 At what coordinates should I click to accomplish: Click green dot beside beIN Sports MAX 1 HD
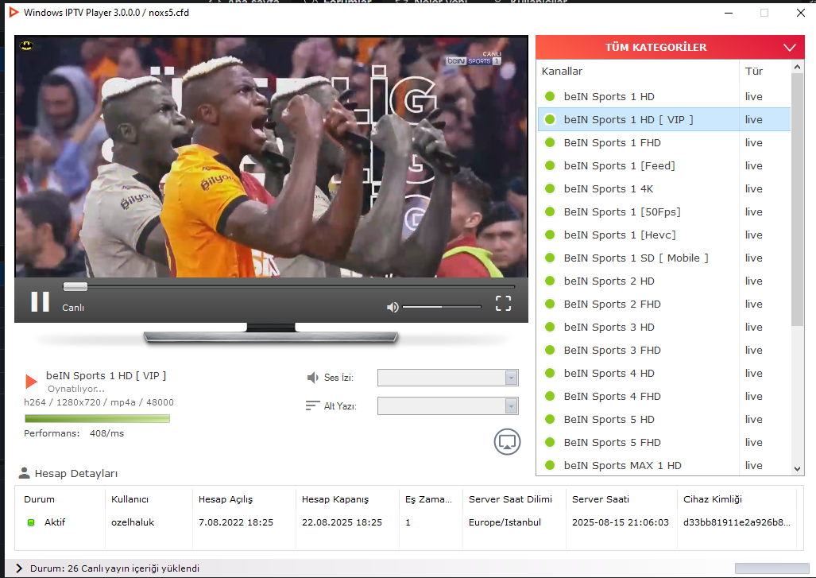[x=550, y=465]
